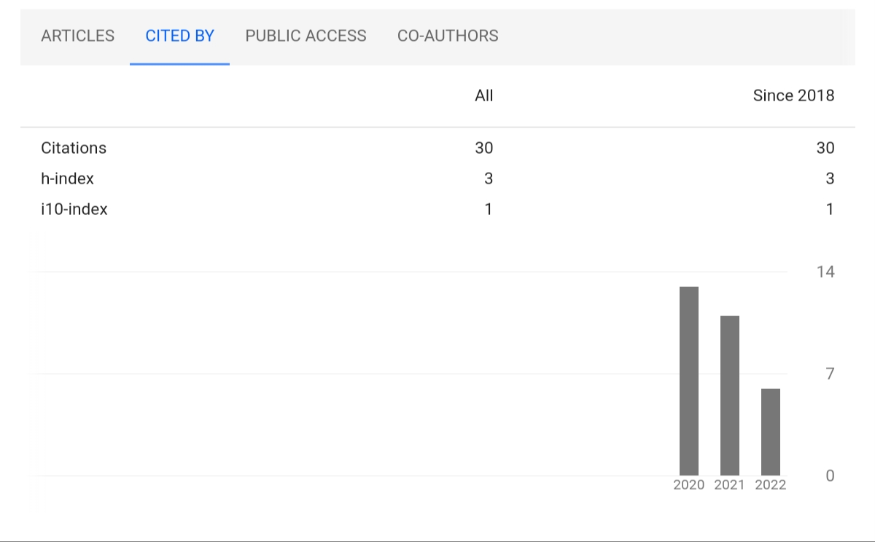Click the Since 2018 citations value 30
Viewport: 875px width, 542px height.
pyautogui.click(x=825, y=148)
